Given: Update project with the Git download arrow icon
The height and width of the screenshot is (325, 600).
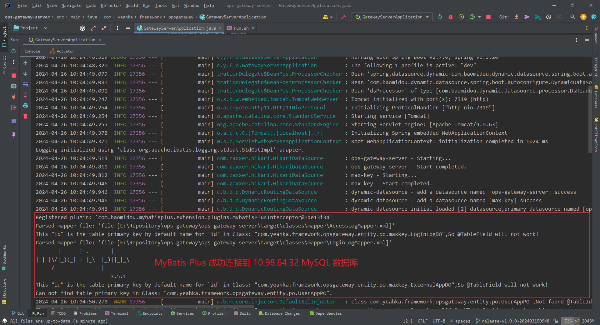Looking at the screenshot, I should pyautogui.click(x=517, y=17).
